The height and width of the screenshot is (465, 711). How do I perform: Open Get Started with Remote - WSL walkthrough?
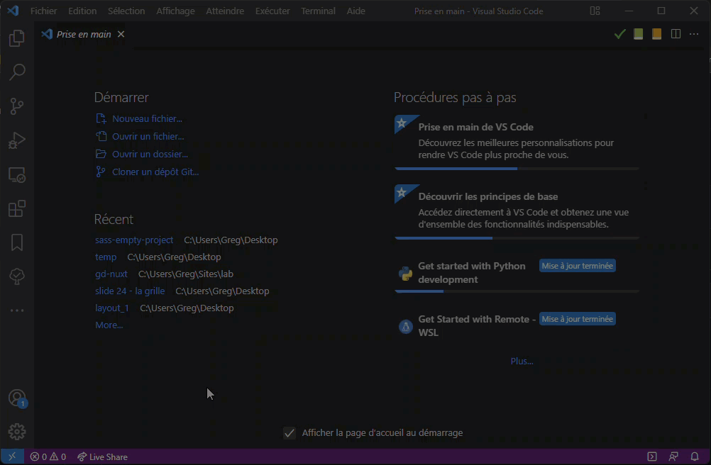pos(517,325)
